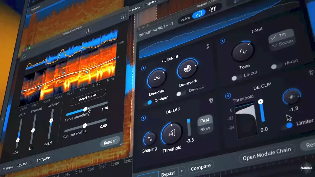Click the rightmost pitch curve point at 0 sem
This screenshot has width=315, height=177.
coord(115,58)
